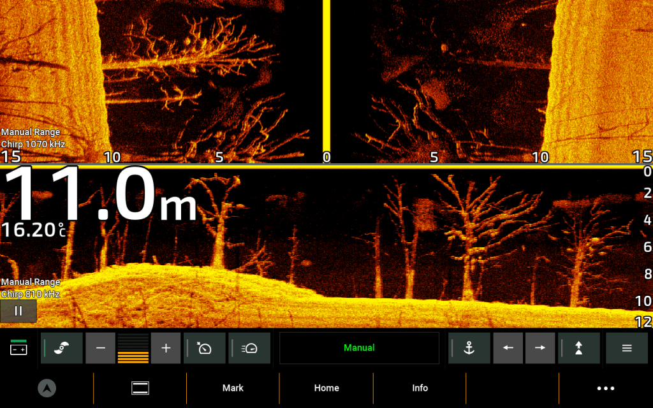Image resolution: width=653 pixels, height=408 pixels.
Task: Pause the sonar scrolling
Action: (x=18, y=311)
